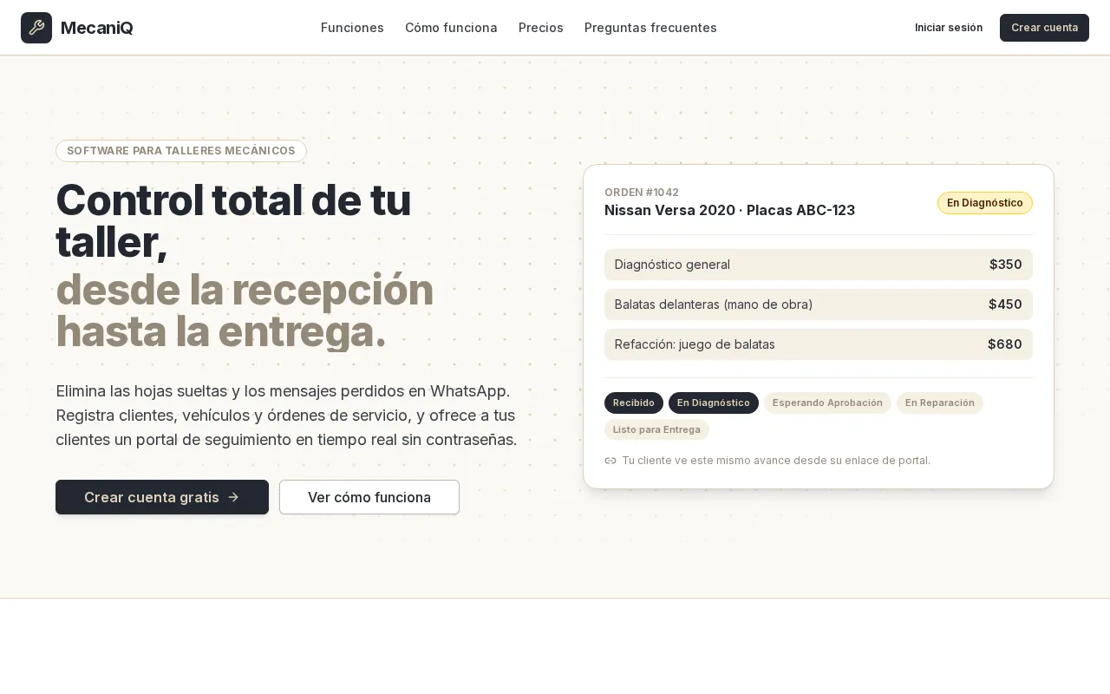Screen dimensions: 1110x694
Task: Click the link icon beside the portal note
Action: 610,461
